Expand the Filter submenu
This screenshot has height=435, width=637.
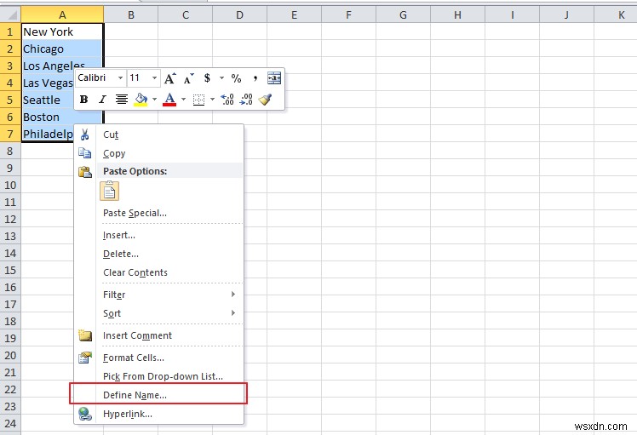coord(159,295)
